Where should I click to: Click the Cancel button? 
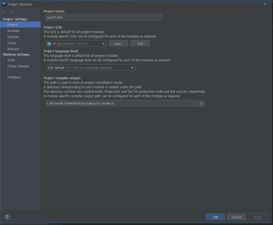236,217
